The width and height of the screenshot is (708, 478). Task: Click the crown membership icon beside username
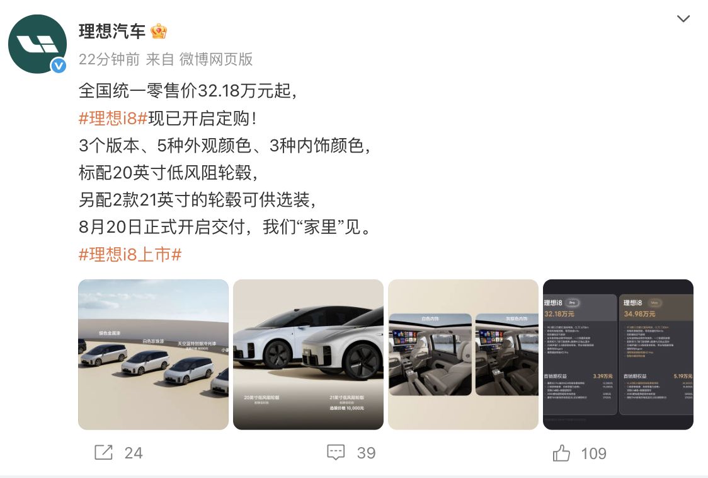[x=159, y=31]
